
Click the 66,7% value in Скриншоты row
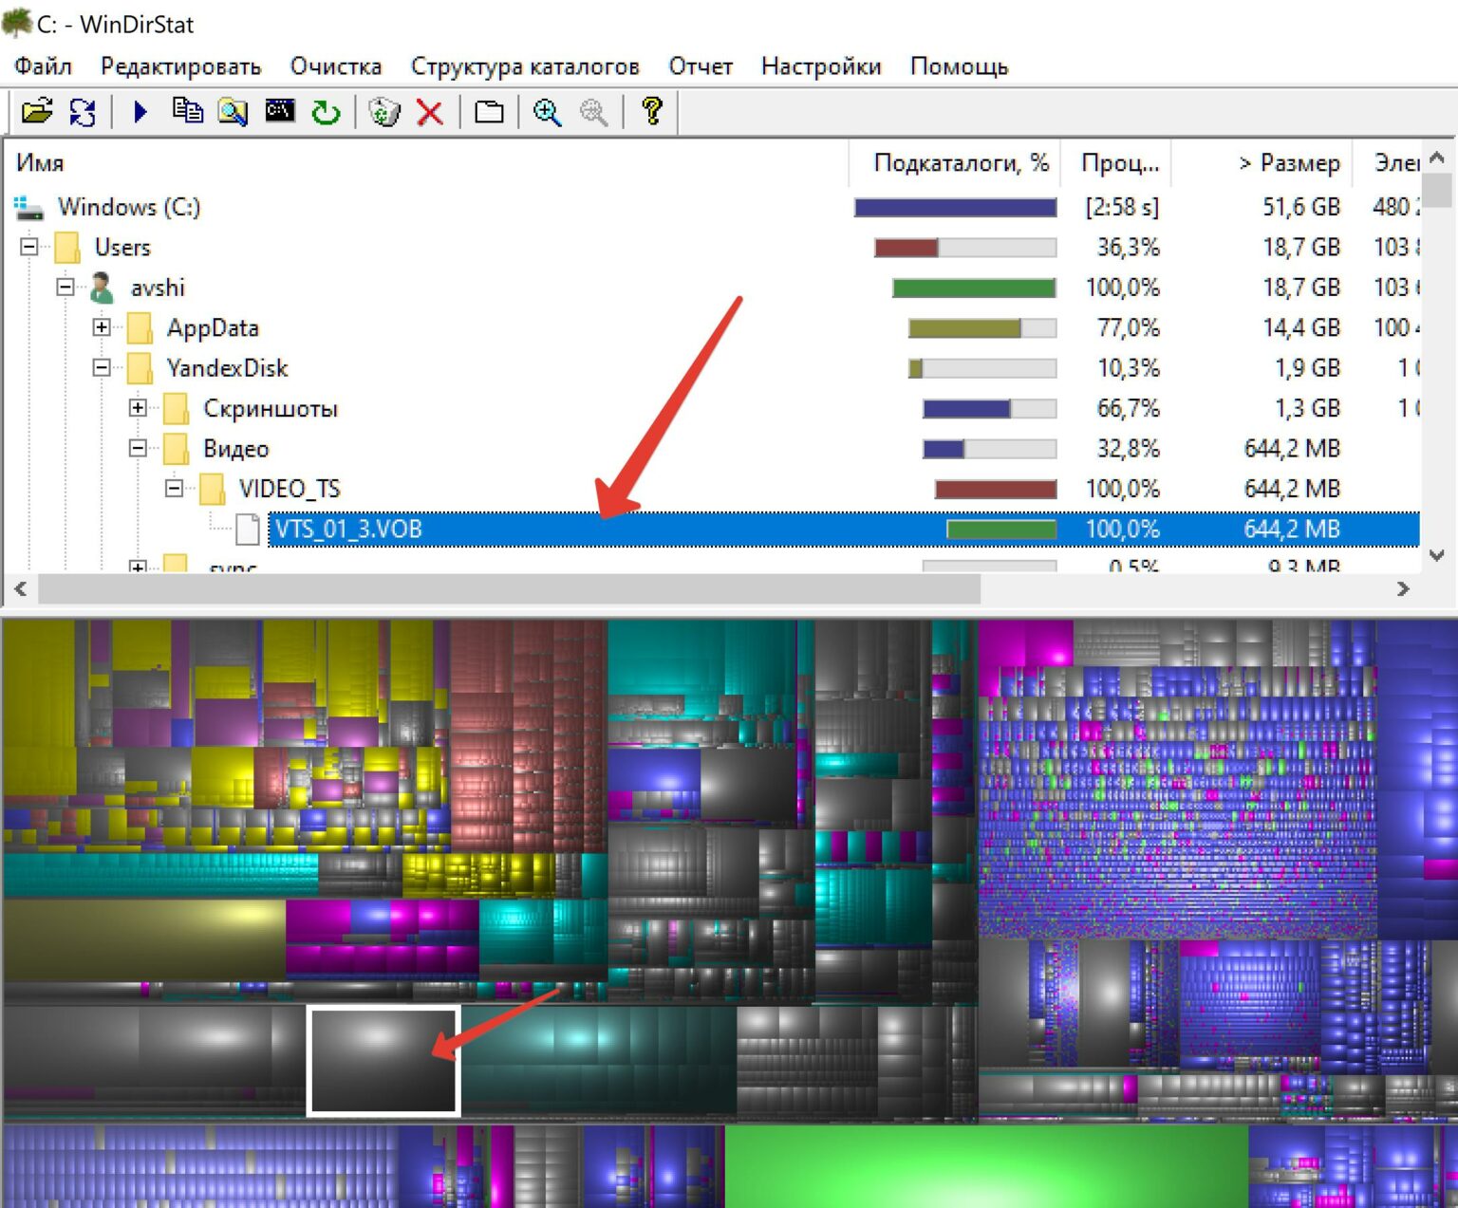[1128, 409]
